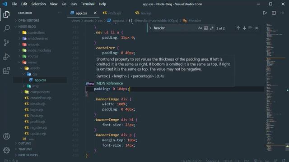
Task: Open the Terminal menu
Action: point(88,4)
